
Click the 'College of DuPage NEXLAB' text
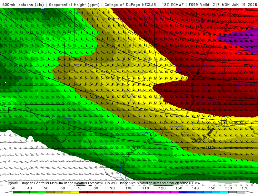130,5
